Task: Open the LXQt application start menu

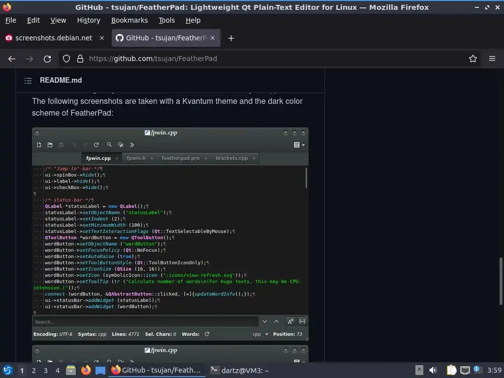Action: click(x=7, y=370)
